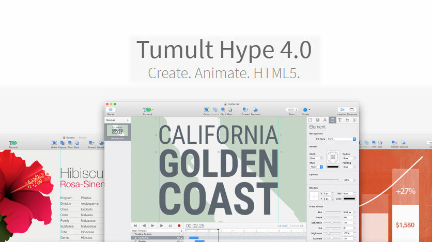This screenshot has height=242, width=432.
Task: Open the Fill Style dropdown
Action: pos(342,139)
